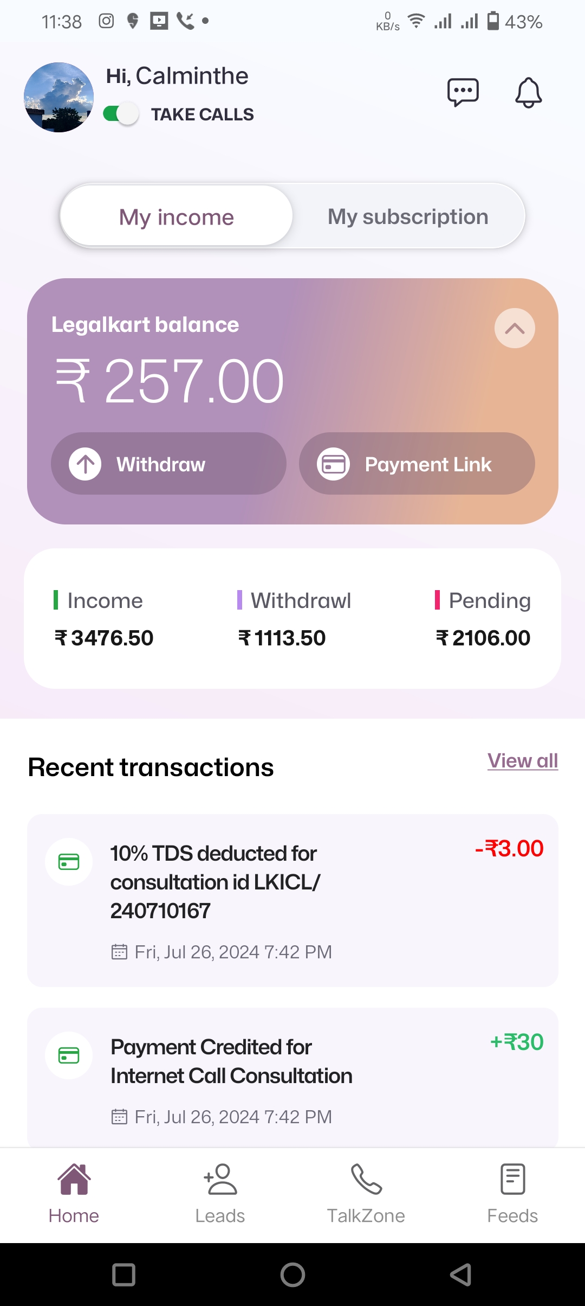Open TalkZone phone icon
Viewport: 585px width, 1306px height.
coord(366,1179)
